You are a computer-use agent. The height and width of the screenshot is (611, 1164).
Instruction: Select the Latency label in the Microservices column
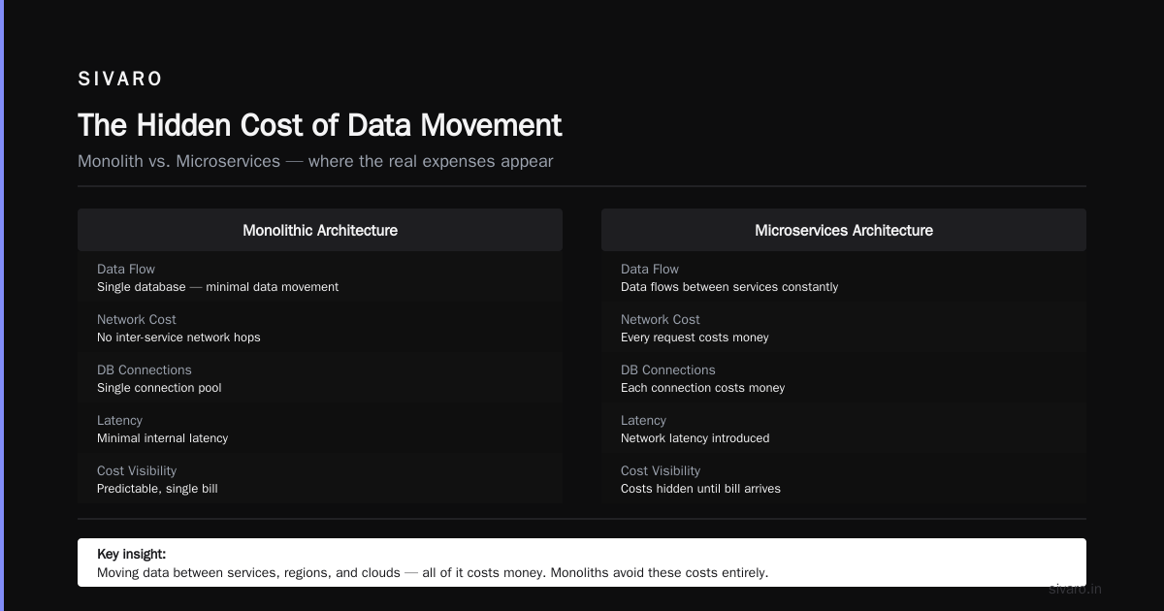tap(643, 420)
